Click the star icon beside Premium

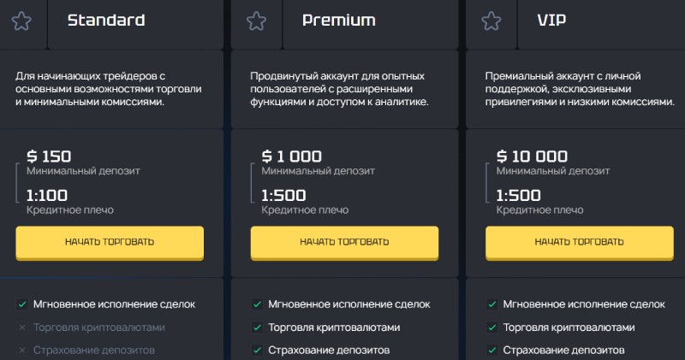click(x=256, y=21)
